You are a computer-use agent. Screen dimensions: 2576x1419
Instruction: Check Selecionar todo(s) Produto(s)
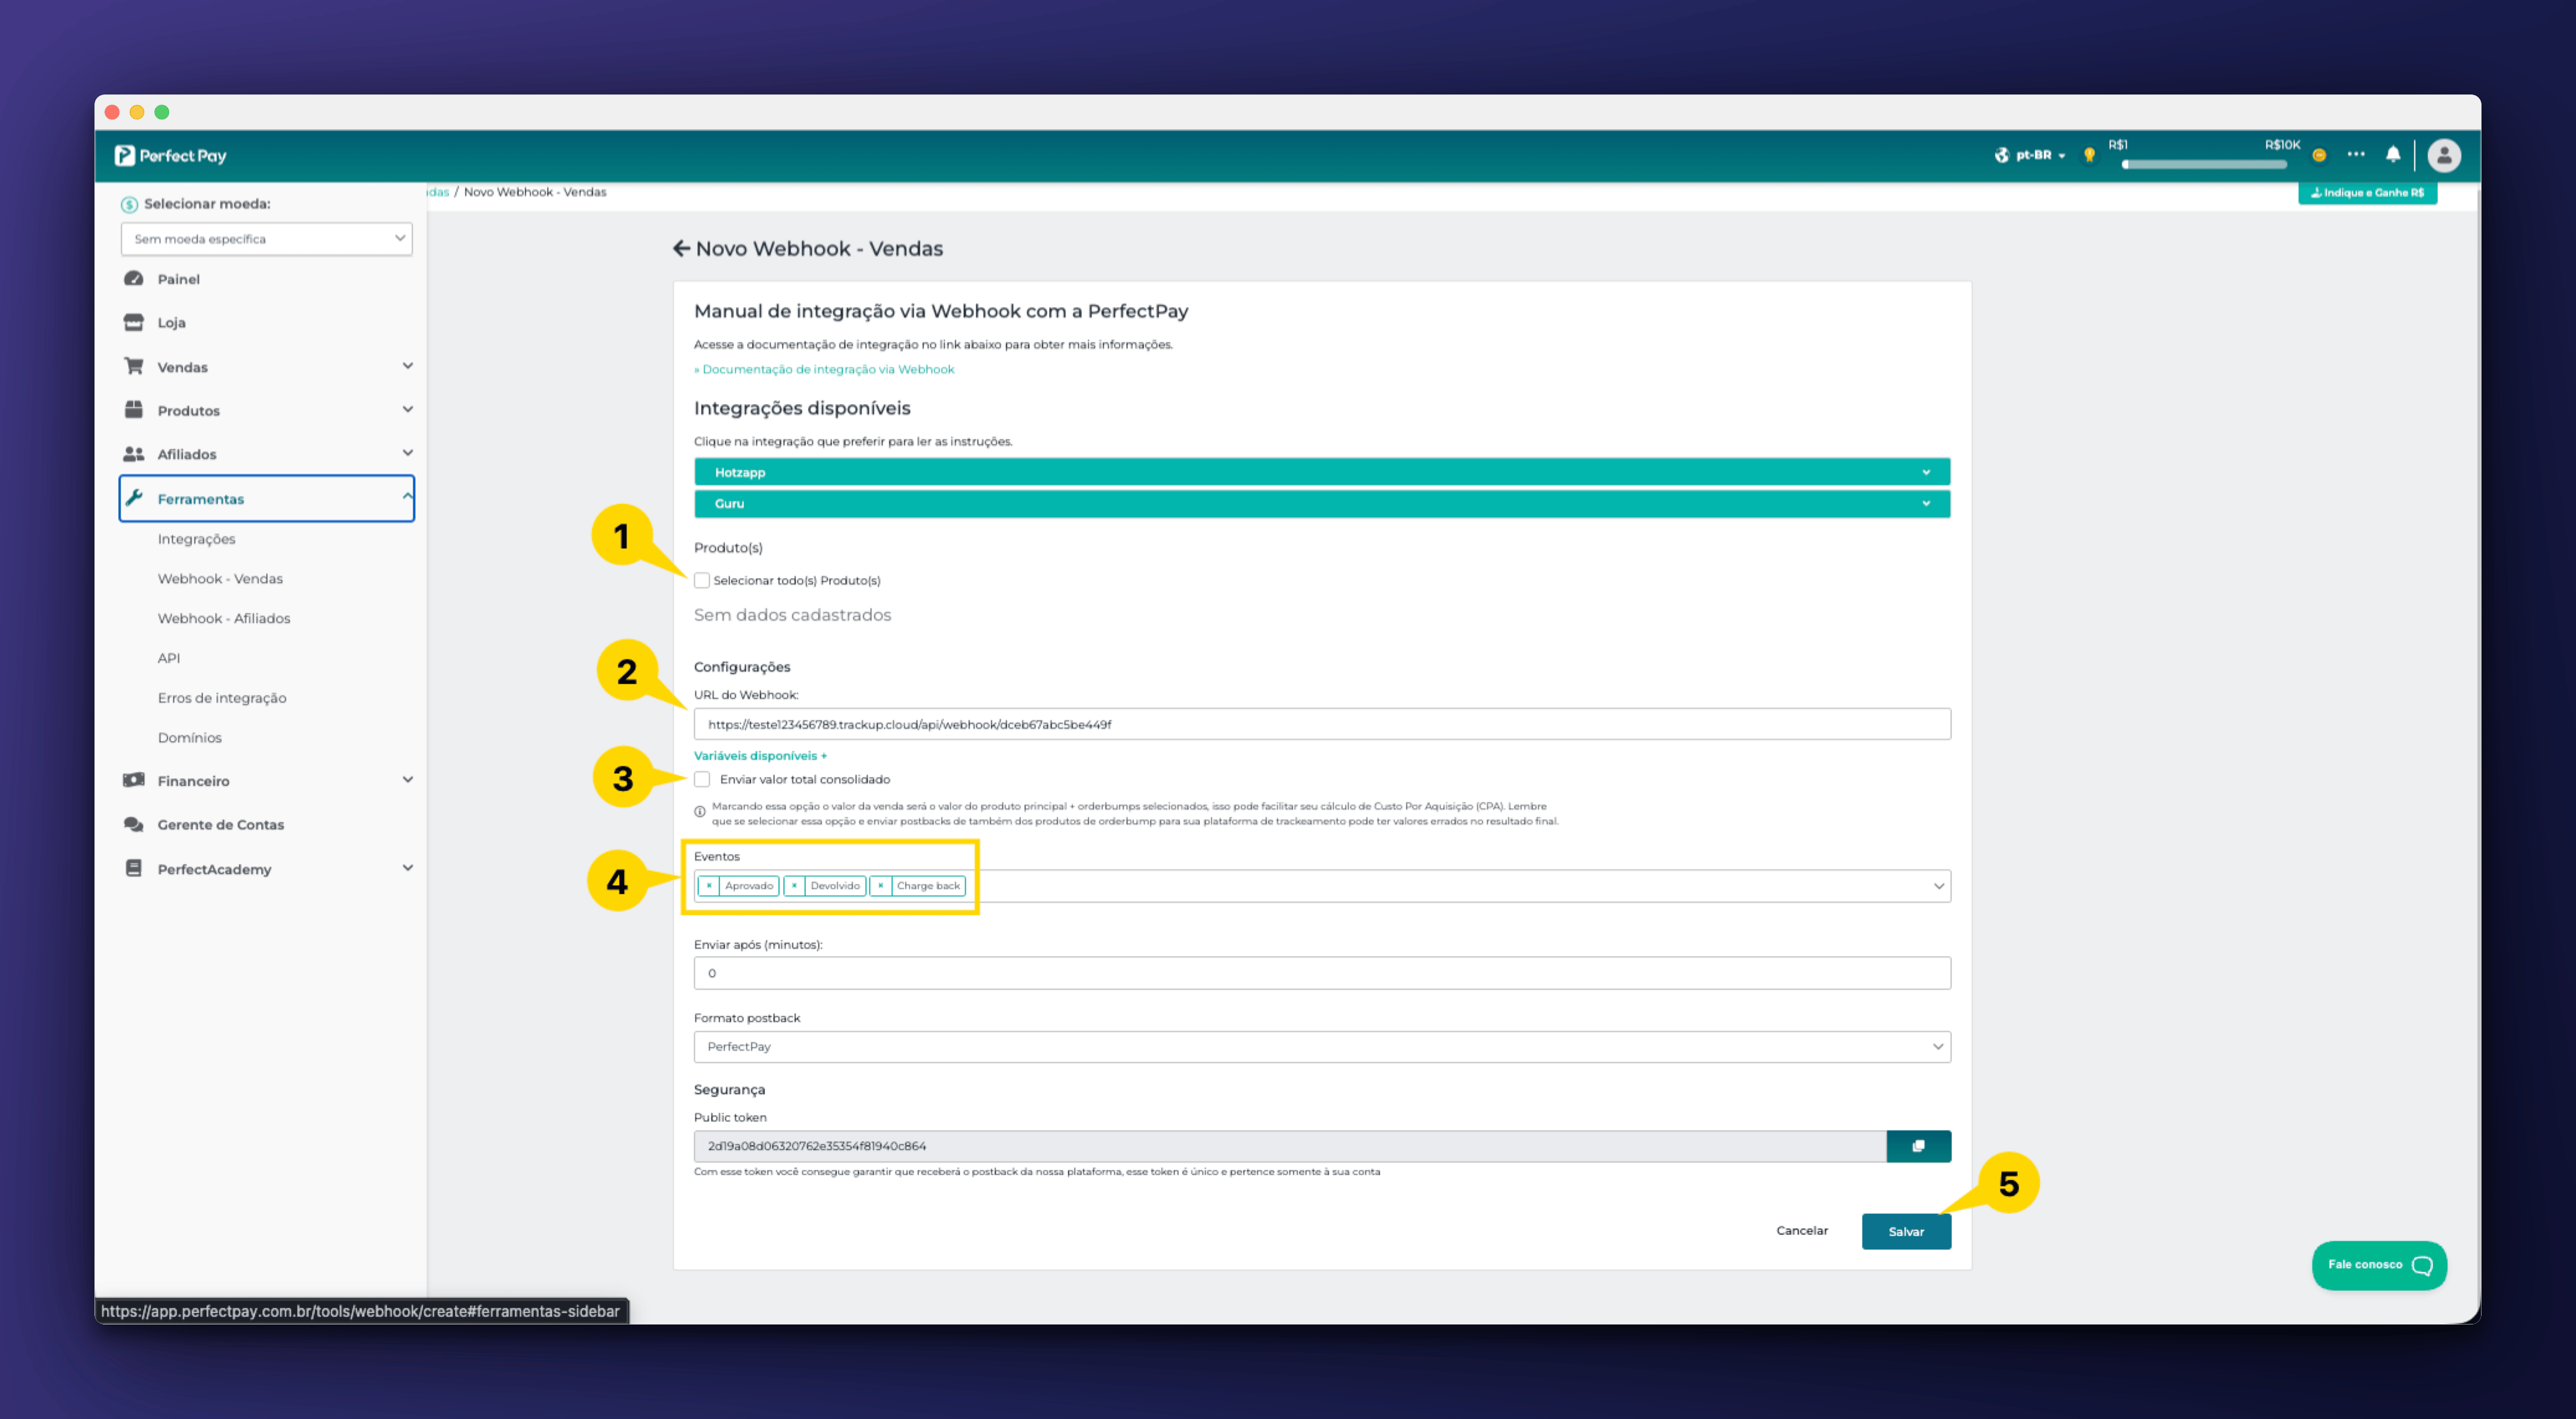point(702,580)
